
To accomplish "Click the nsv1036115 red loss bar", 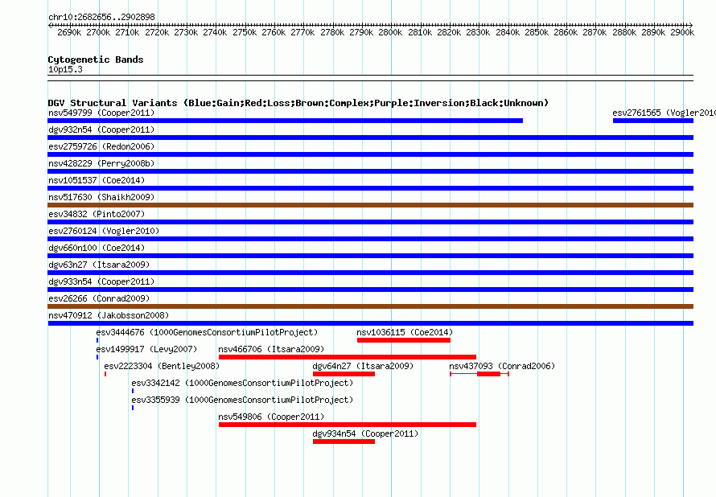I will click(404, 340).
